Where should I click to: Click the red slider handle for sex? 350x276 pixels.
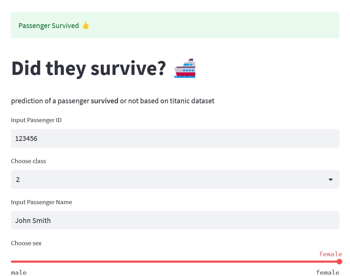pos(339,261)
